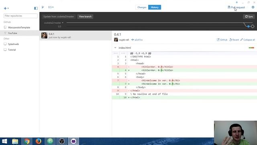Image resolution: width=257 pixels, height=145 pixels.
Task: Open File Explorer from the taskbar
Action: pyautogui.click(x=15, y=141)
